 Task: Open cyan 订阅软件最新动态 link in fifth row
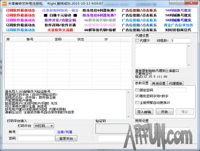tap(20, 30)
